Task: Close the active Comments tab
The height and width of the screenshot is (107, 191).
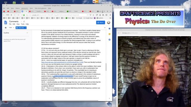Action: [26, 11]
